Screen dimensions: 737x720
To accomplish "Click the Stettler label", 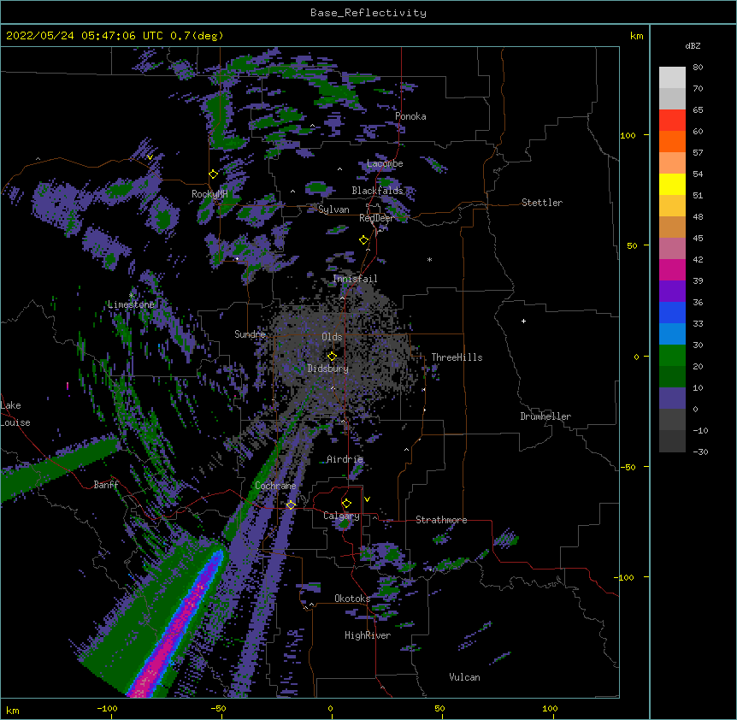I will [x=542, y=203].
